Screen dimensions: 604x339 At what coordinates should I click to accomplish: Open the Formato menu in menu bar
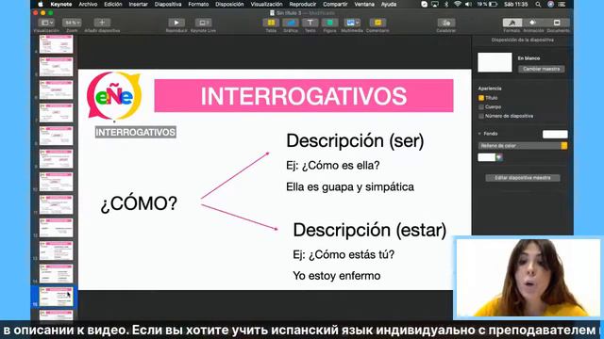pos(198,4)
